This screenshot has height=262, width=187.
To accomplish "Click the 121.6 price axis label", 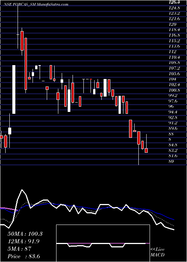I will click(x=175, y=19).
